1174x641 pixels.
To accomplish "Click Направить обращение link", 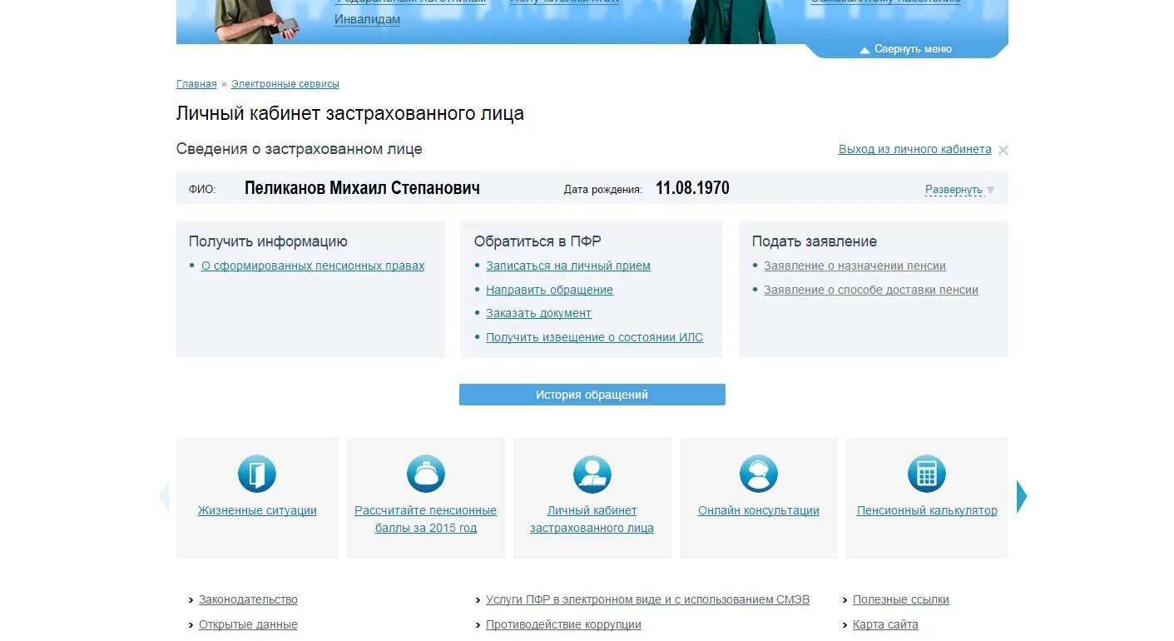I will tap(550, 290).
